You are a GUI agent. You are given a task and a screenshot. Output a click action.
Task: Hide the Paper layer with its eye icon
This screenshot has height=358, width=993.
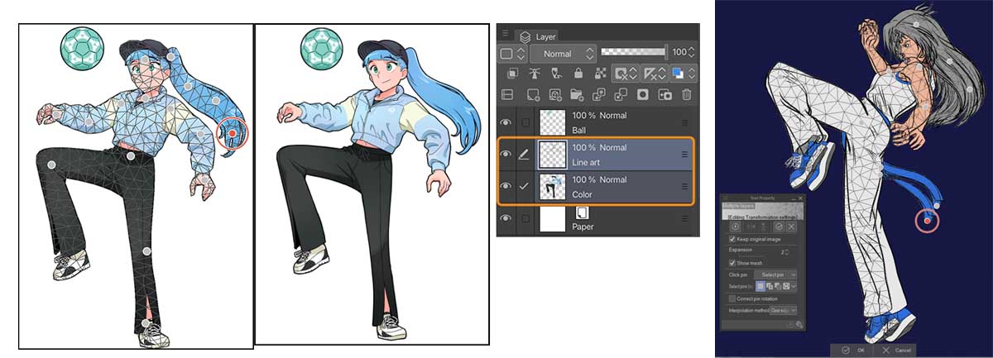pos(506,218)
